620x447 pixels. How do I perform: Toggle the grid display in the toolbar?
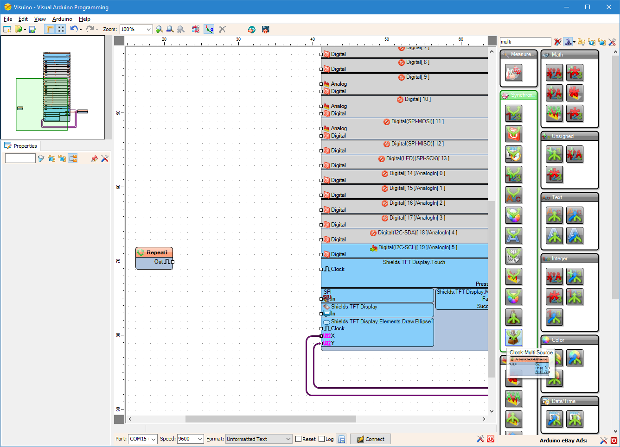pos(61,29)
